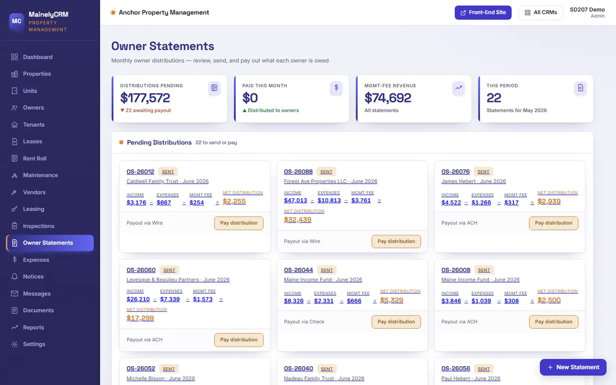This screenshot has width=616, height=385.
Task: Open the Tenants section
Action: click(x=50, y=124)
